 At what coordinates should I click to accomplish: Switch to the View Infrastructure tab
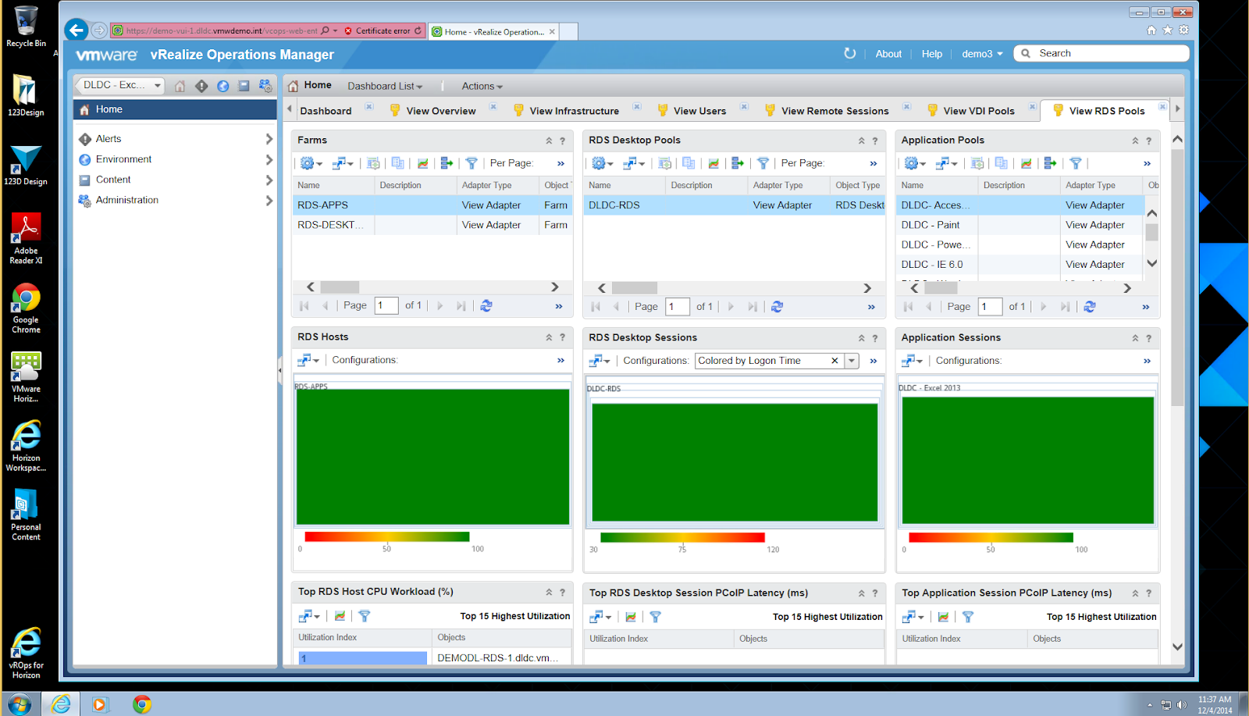coord(574,111)
